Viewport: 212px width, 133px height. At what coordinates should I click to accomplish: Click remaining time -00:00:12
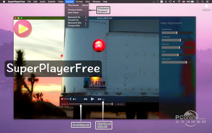tap(120, 104)
